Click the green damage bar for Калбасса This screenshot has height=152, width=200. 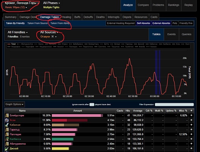(x=63, y=139)
